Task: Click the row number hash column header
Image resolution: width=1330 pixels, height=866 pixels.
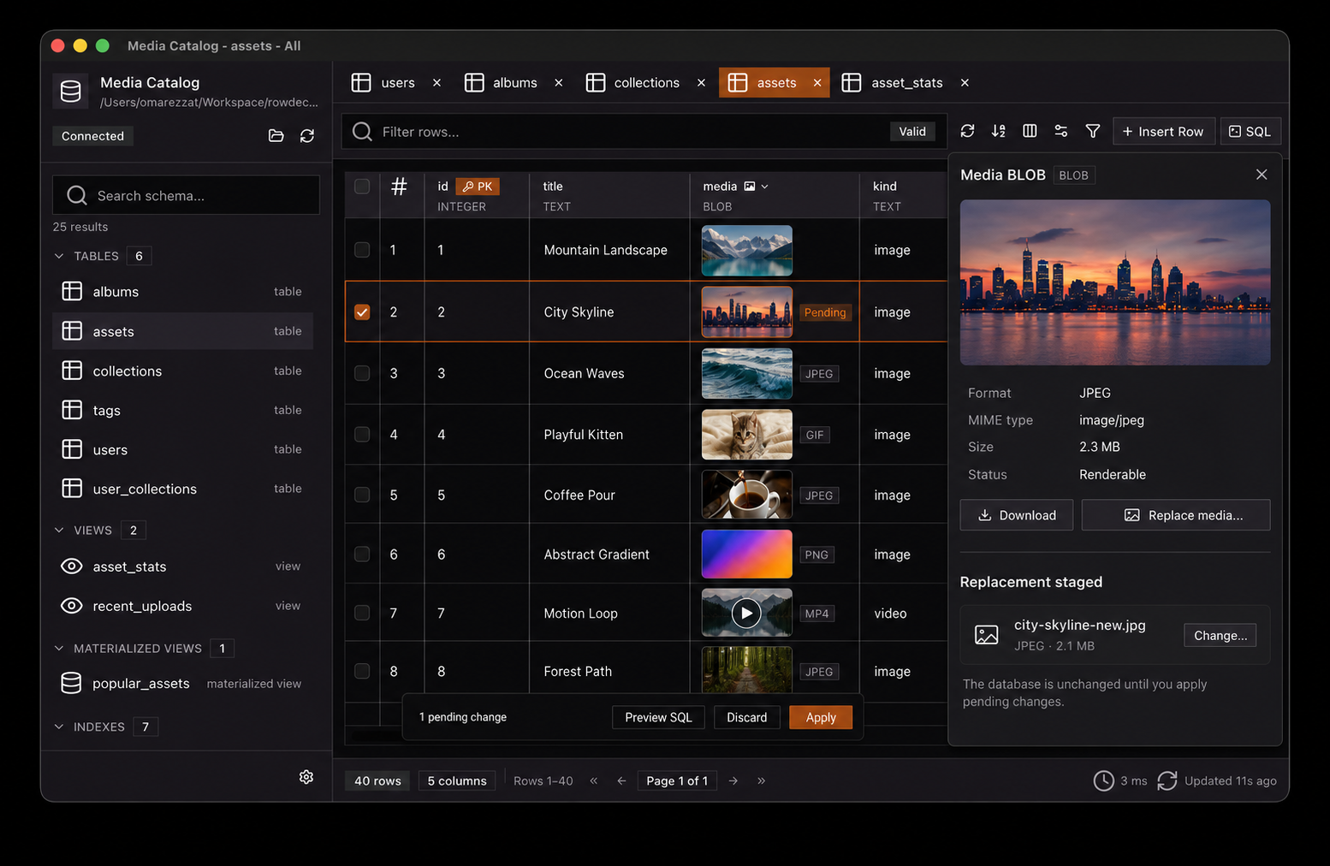Action: [x=399, y=187]
